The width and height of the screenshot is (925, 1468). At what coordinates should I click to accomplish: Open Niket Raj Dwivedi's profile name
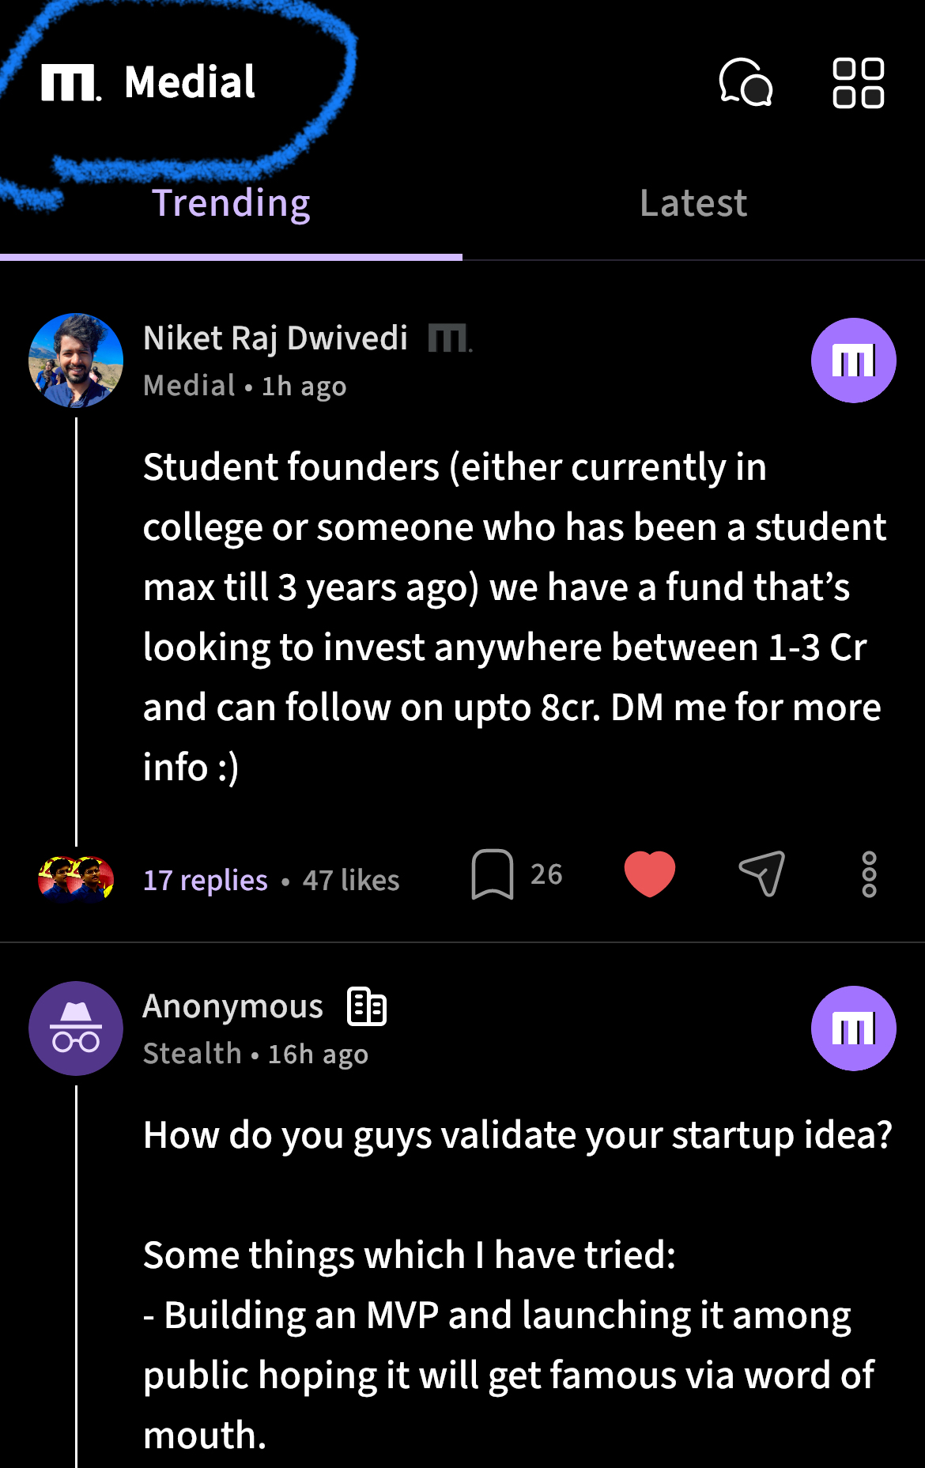[x=275, y=338]
